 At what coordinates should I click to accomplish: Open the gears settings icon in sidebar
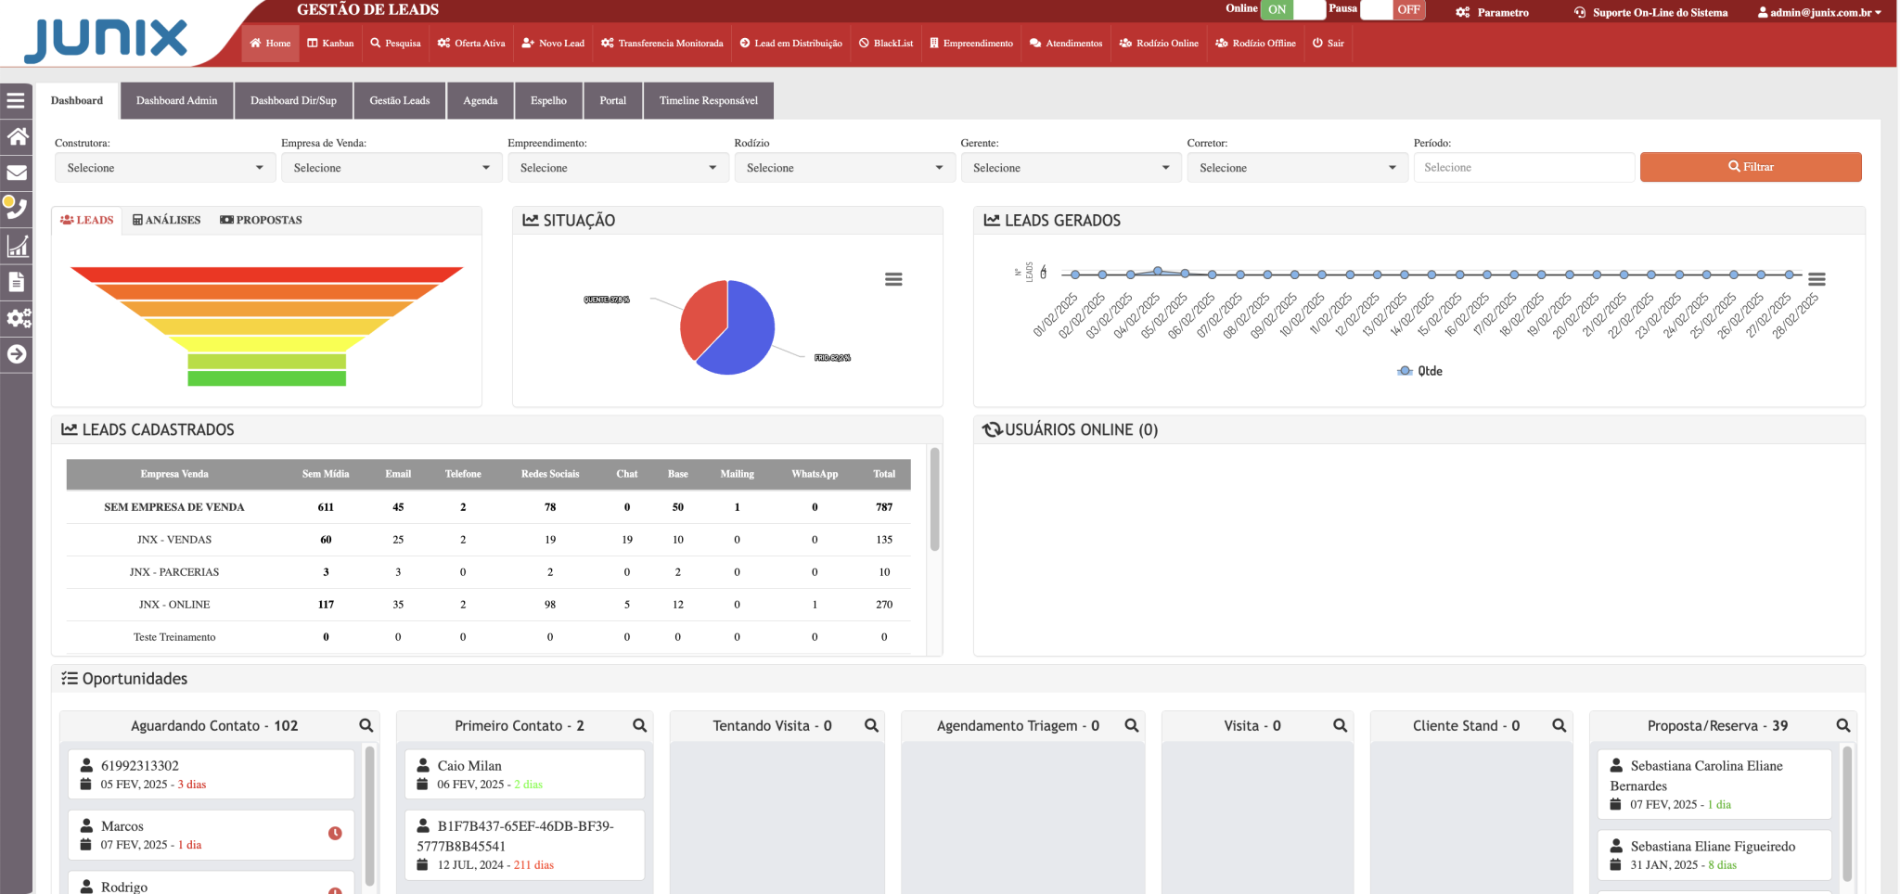[x=18, y=318]
